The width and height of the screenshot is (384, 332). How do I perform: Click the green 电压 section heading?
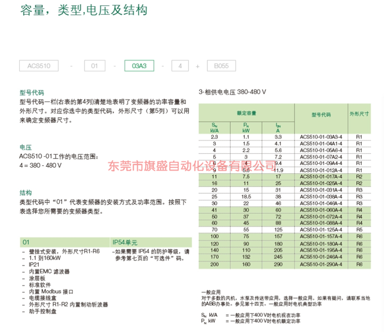(x=26, y=148)
